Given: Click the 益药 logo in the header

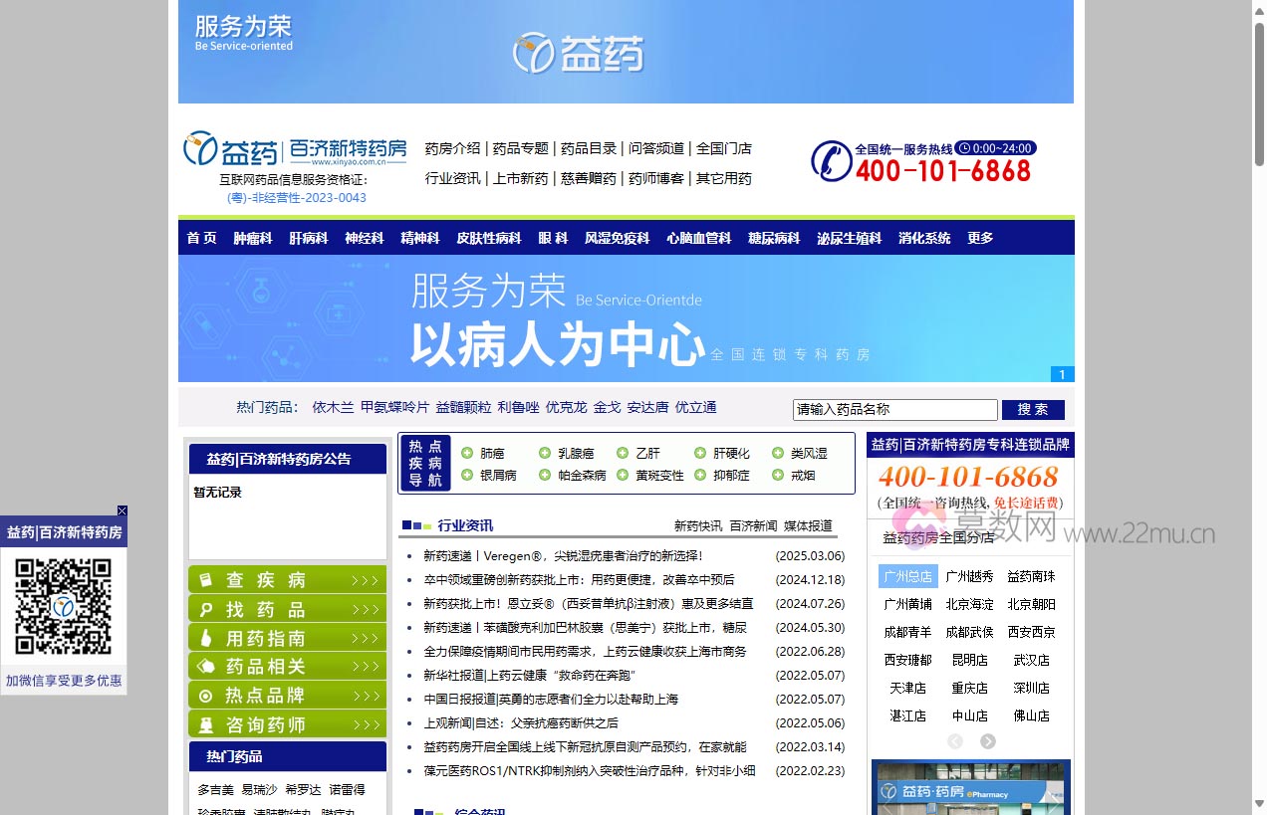Looking at the screenshot, I should pos(231,150).
